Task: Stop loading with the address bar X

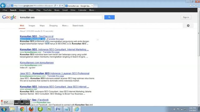Action: pyautogui.click(x=62, y=6)
